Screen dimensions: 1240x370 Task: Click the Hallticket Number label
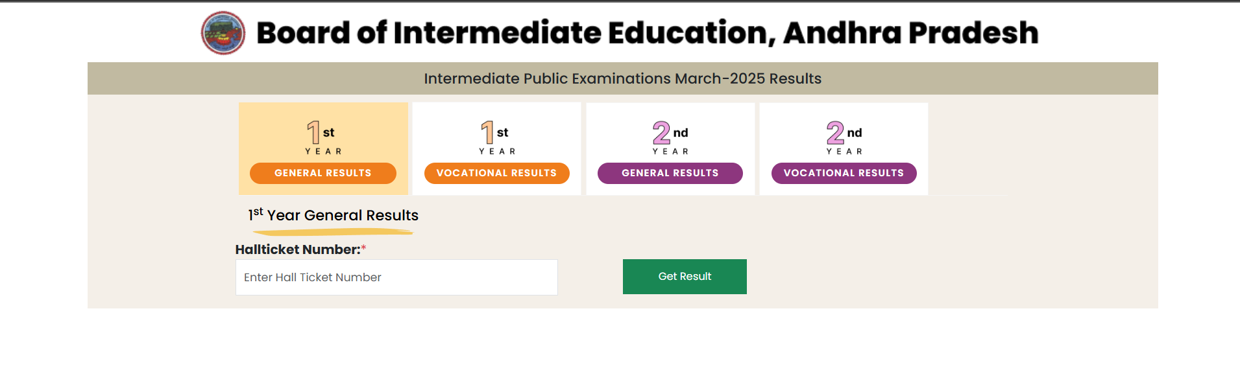(x=298, y=249)
